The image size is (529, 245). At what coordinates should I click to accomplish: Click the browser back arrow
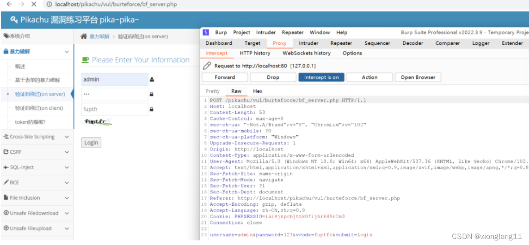pos(9,4)
